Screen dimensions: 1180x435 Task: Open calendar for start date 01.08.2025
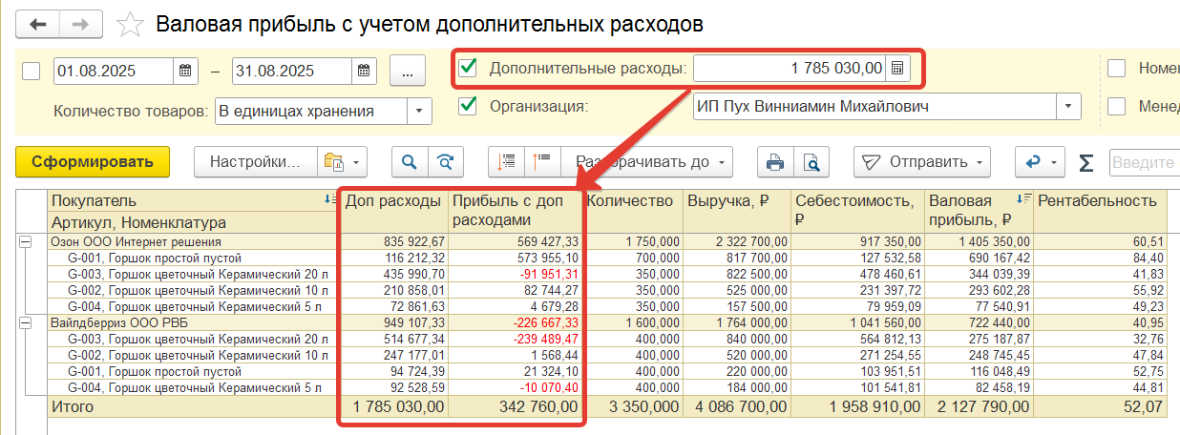coord(185,71)
